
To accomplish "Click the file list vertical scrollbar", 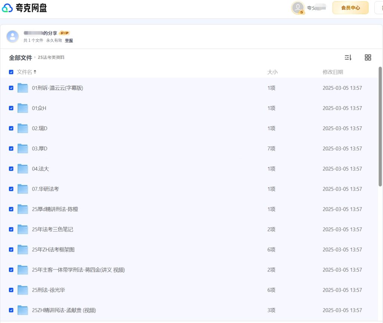I will tap(380, 126).
